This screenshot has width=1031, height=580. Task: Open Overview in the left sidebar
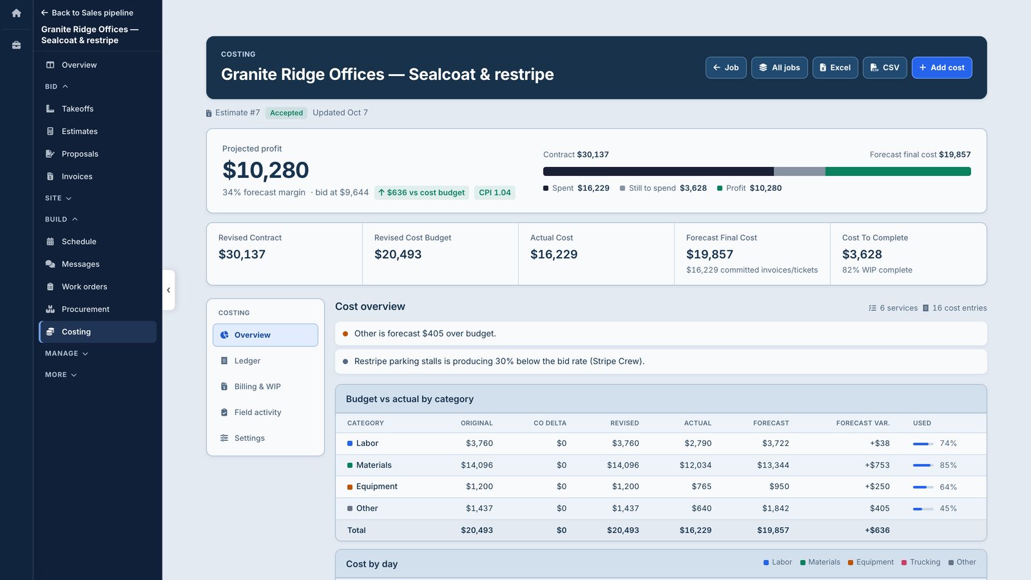[x=97, y=65]
